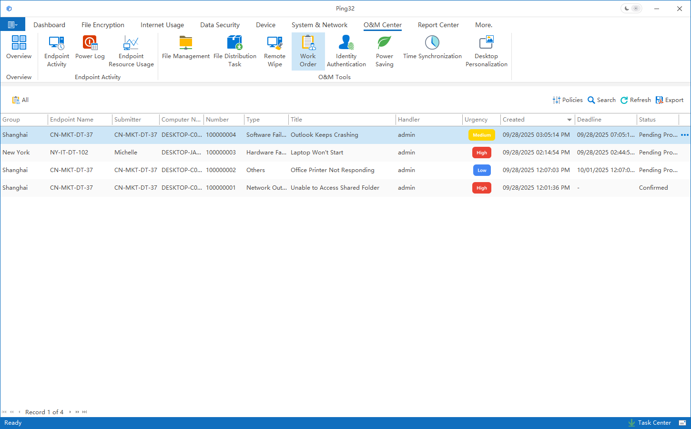Open Policies settings
This screenshot has height=429, width=691.
tap(568, 100)
